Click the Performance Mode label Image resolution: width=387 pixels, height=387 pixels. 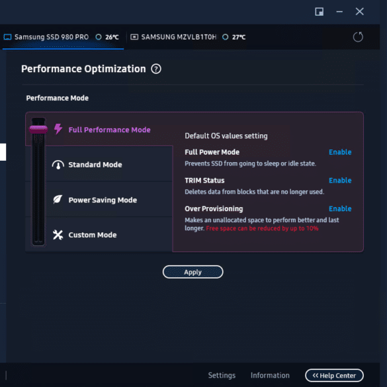(x=58, y=98)
